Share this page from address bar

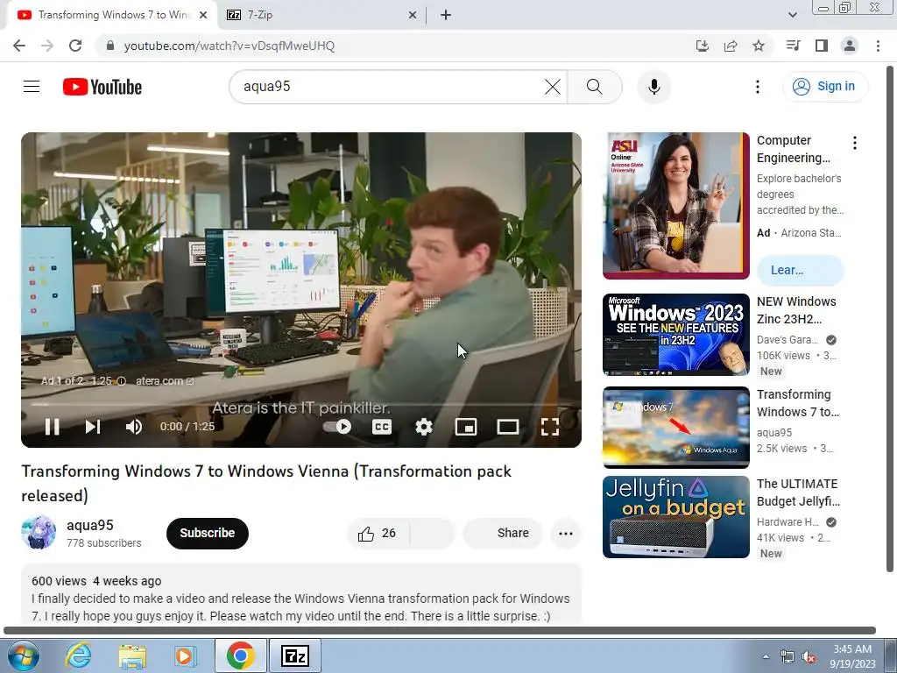coord(731,46)
